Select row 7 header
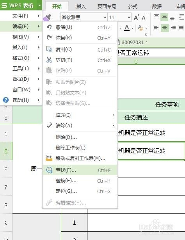The image size is (185, 240). click(x=6, y=187)
